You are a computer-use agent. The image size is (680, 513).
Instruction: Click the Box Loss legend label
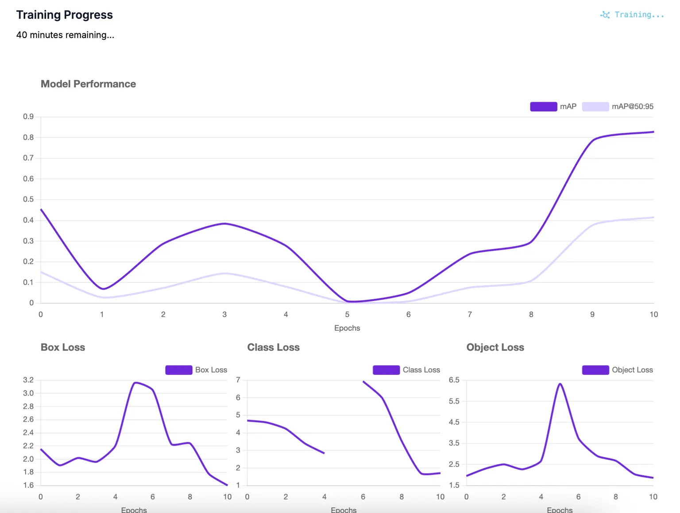click(x=211, y=370)
